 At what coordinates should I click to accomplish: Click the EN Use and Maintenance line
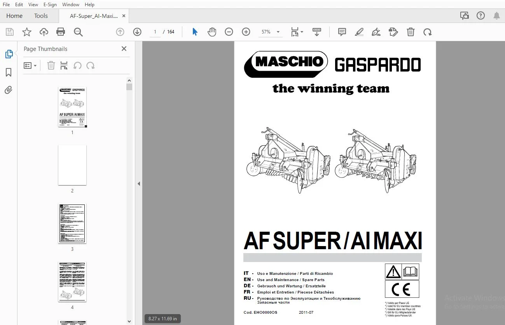click(284, 280)
